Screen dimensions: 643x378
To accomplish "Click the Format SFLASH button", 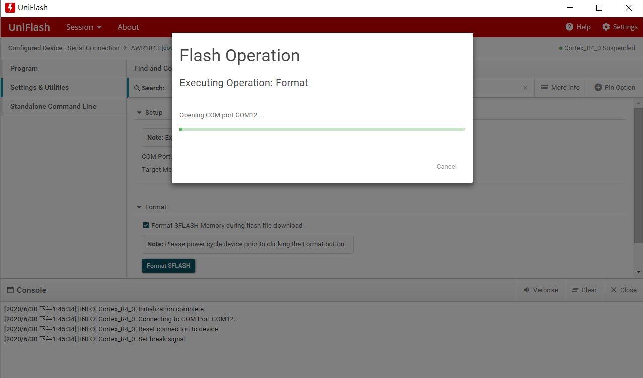I will 168,266.
